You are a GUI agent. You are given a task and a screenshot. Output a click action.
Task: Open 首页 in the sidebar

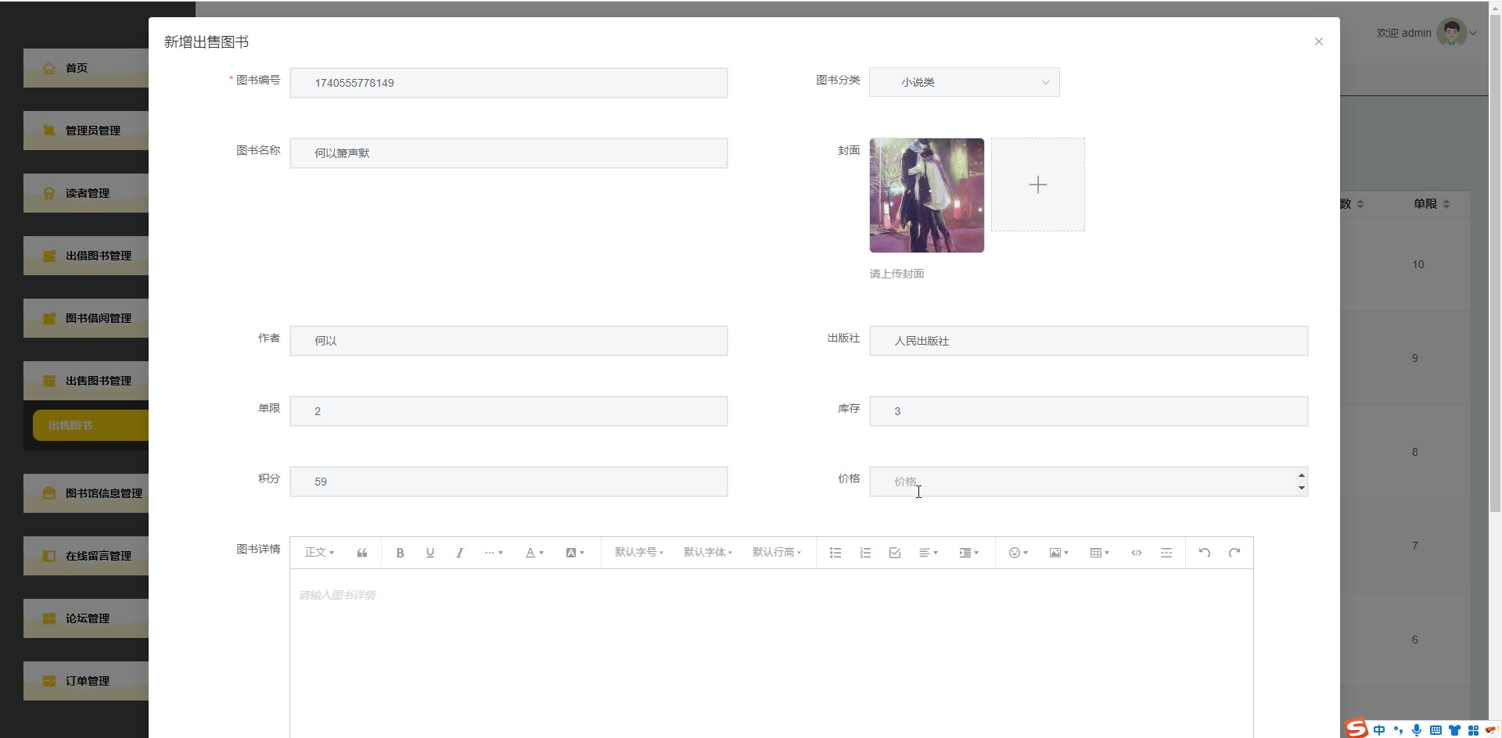coord(86,68)
